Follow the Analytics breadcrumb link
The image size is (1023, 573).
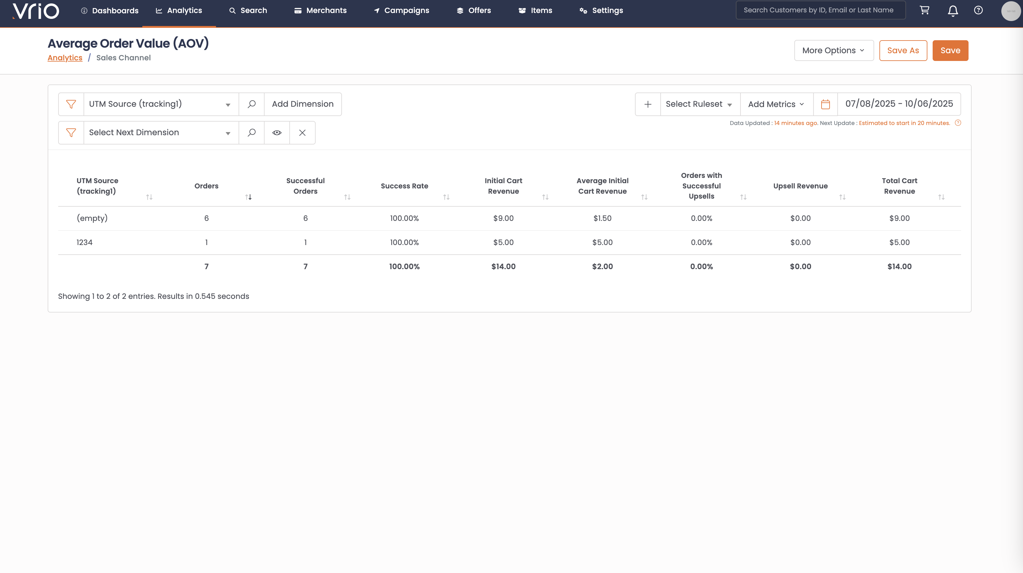(x=65, y=58)
